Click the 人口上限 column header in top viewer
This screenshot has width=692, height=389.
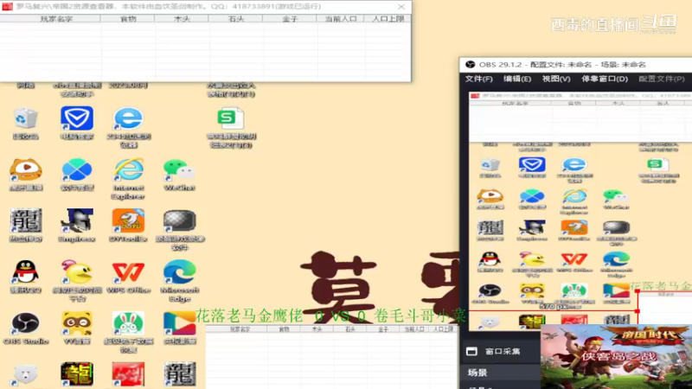[388, 18]
